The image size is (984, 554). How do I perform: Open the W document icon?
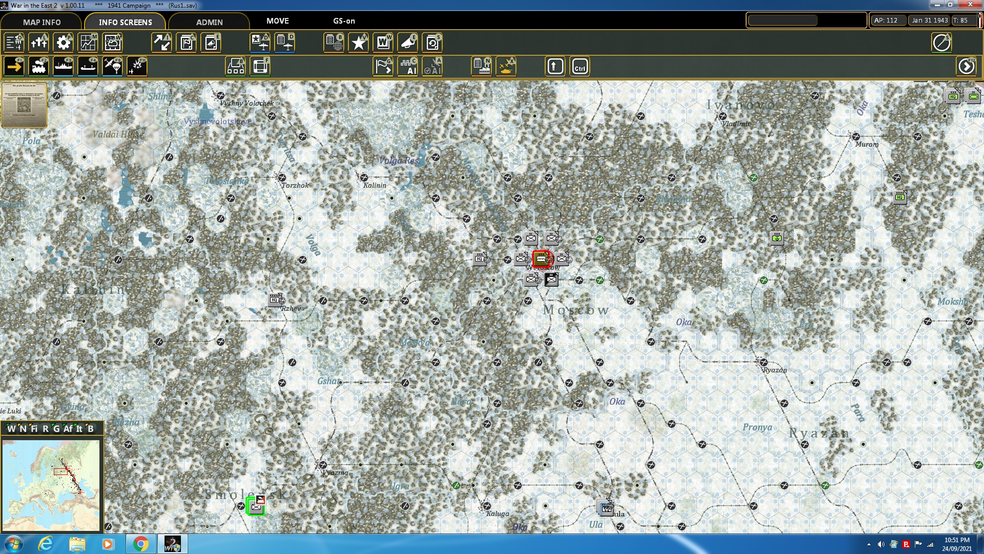tap(383, 43)
